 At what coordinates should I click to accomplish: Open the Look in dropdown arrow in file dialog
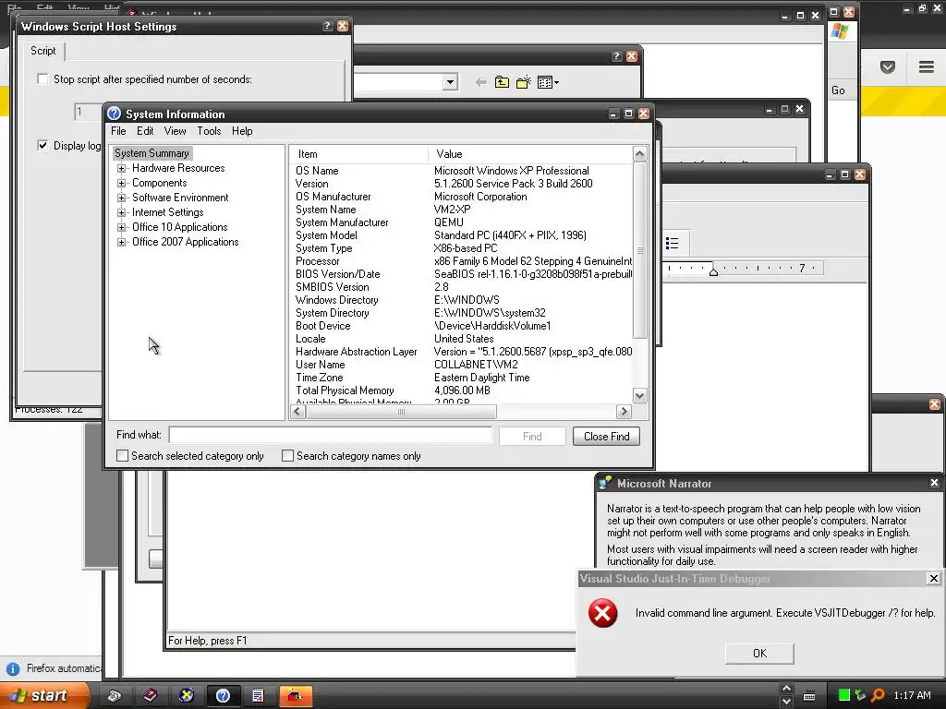tap(450, 82)
